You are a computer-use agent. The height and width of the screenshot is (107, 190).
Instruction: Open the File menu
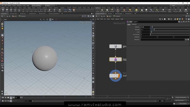[x=2, y=6]
